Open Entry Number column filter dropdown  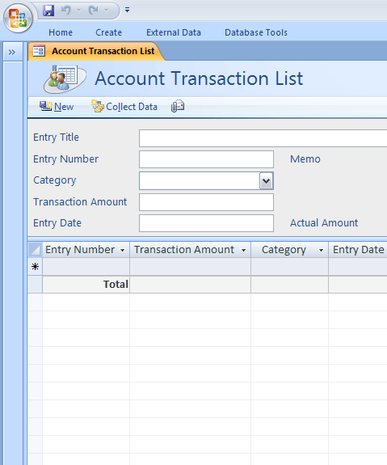point(122,251)
